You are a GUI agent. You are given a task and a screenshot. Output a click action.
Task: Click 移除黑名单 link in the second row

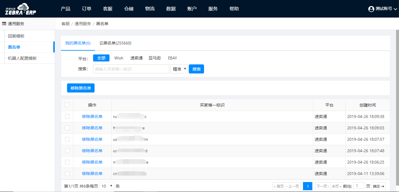click(x=92, y=128)
